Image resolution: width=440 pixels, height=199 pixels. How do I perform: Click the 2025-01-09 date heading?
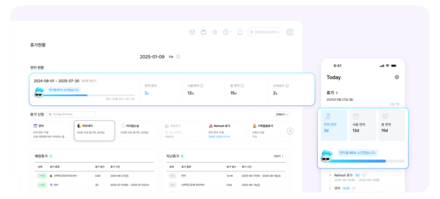click(152, 57)
